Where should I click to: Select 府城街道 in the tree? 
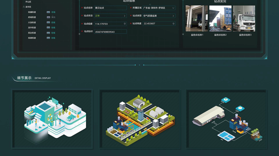click(x=32, y=17)
